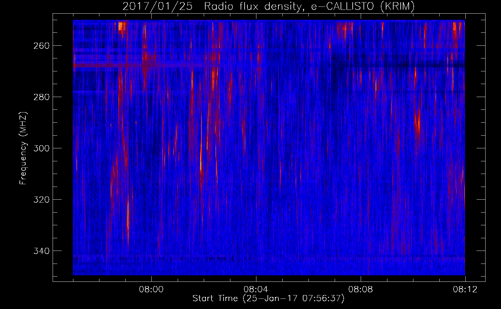501x309 pixels.
Task: Click the 340 frequency axis label
Action: pos(41,251)
